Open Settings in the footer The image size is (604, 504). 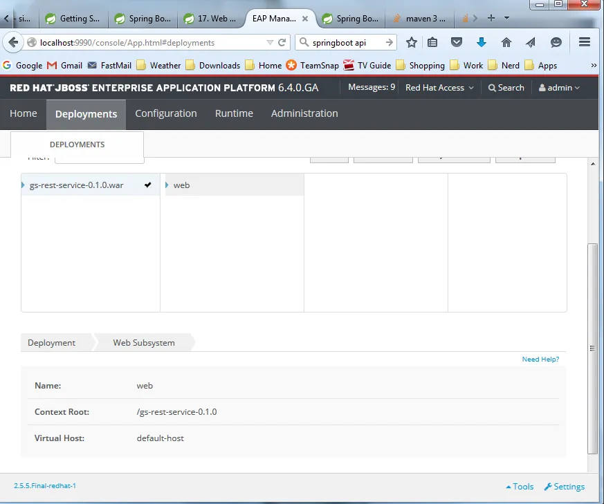click(565, 487)
